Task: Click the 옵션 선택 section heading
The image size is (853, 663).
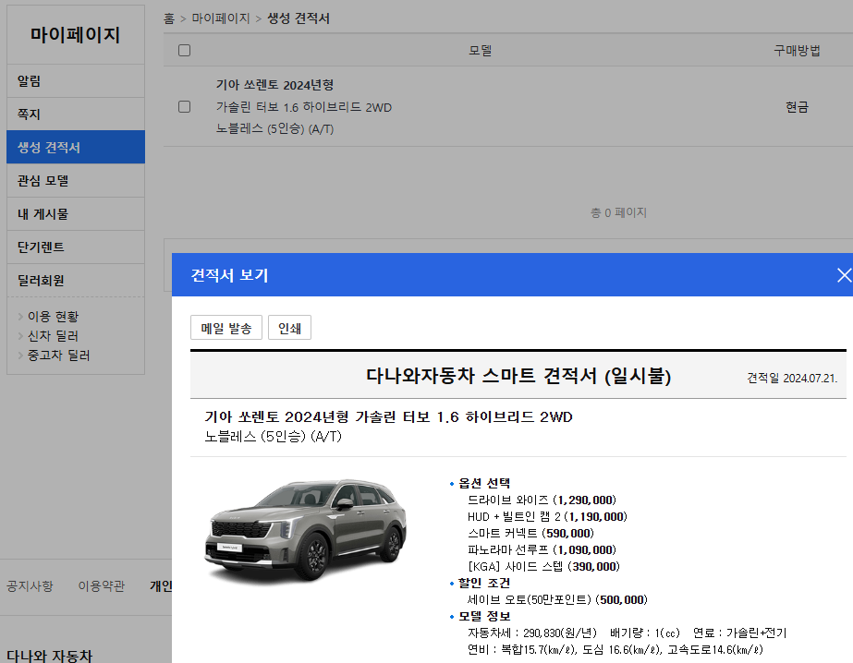Action: [x=484, y=483]
